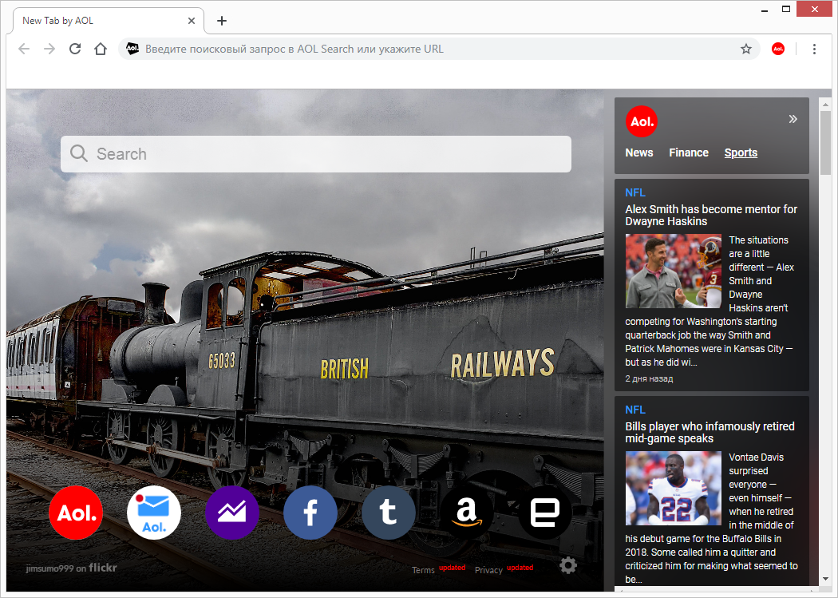Screen dimensions: 838x598
Task: Bookmark this page with the star
Action: [746, 50]
